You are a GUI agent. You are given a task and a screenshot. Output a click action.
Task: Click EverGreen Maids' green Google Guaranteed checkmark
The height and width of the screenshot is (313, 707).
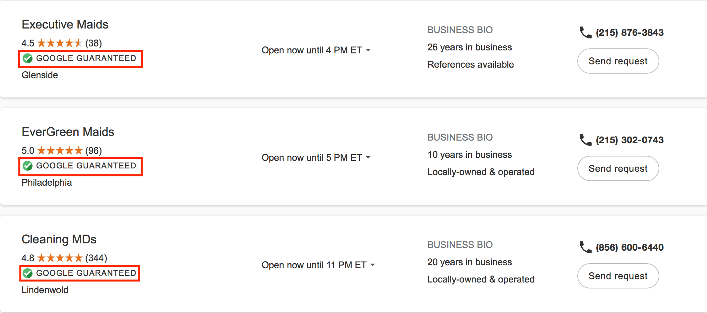point(28,166)
